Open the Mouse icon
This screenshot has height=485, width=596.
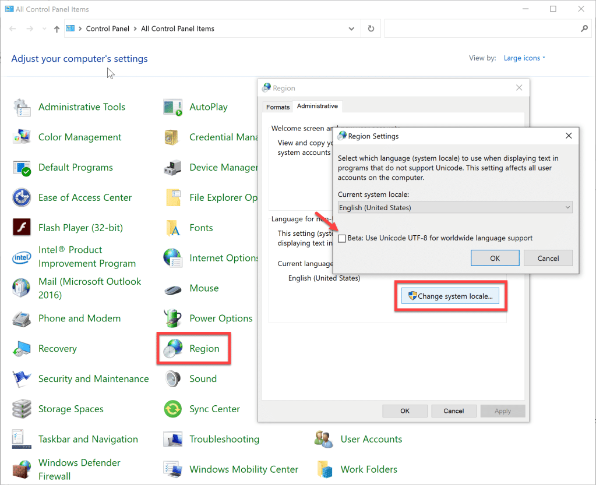coord(173,290)
